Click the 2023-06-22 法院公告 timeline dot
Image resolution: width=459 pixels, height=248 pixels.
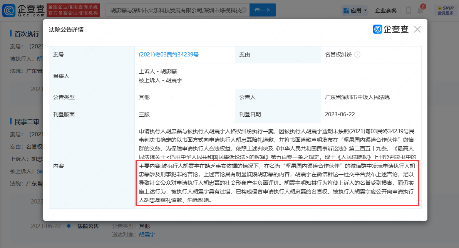click(69, 226)
